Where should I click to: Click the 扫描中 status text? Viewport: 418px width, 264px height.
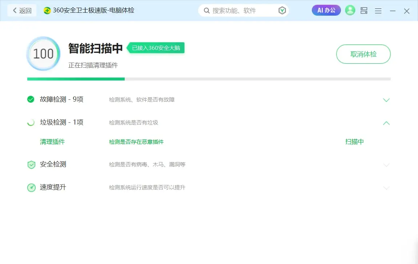pos(354,142)
